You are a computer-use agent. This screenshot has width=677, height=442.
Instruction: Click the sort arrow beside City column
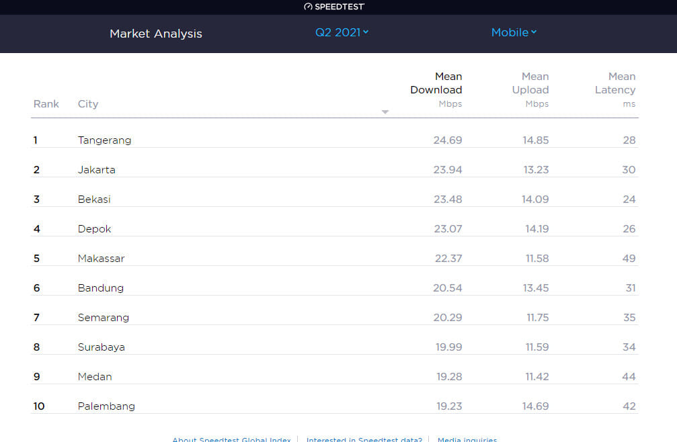tap(385, 112)
